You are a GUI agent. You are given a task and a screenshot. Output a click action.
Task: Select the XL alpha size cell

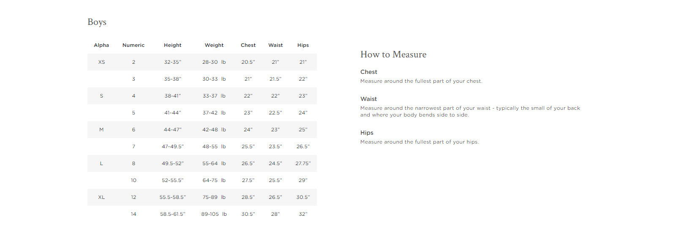tap(101, 197)
